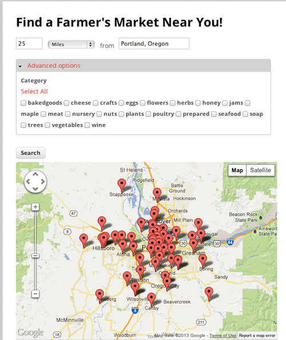The width and height of the screenshot is (286, 340).
Task: Zoom in with the map plus button
Action: 35,207
